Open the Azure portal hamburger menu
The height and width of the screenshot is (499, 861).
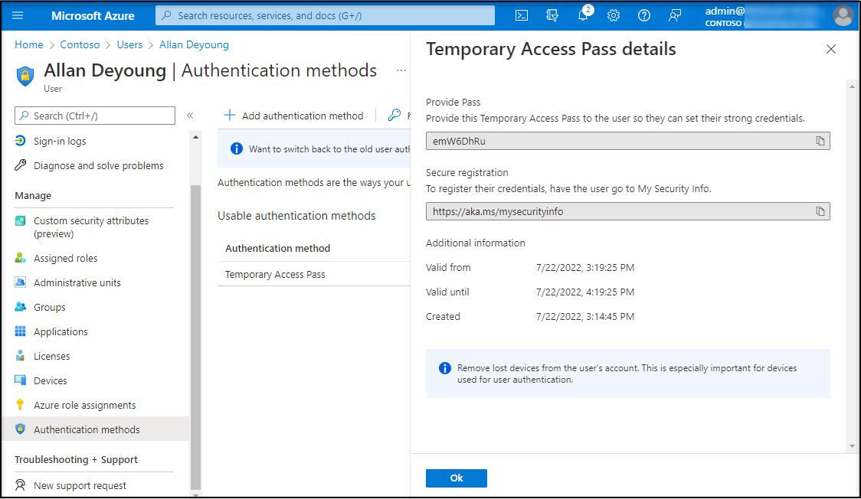point(18,15)
